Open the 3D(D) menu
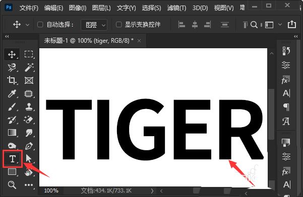The image size is (303, 197). click(x=200, y=8)
